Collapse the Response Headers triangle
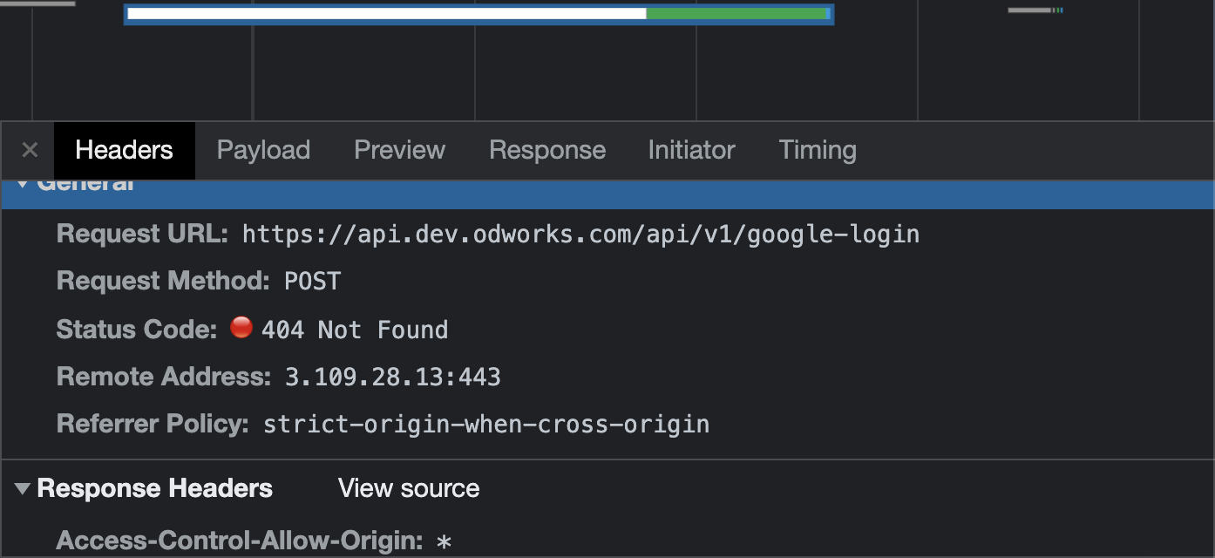Viewport: 1215px width, 558px height. pyautogui.click(x=23, y=489)
